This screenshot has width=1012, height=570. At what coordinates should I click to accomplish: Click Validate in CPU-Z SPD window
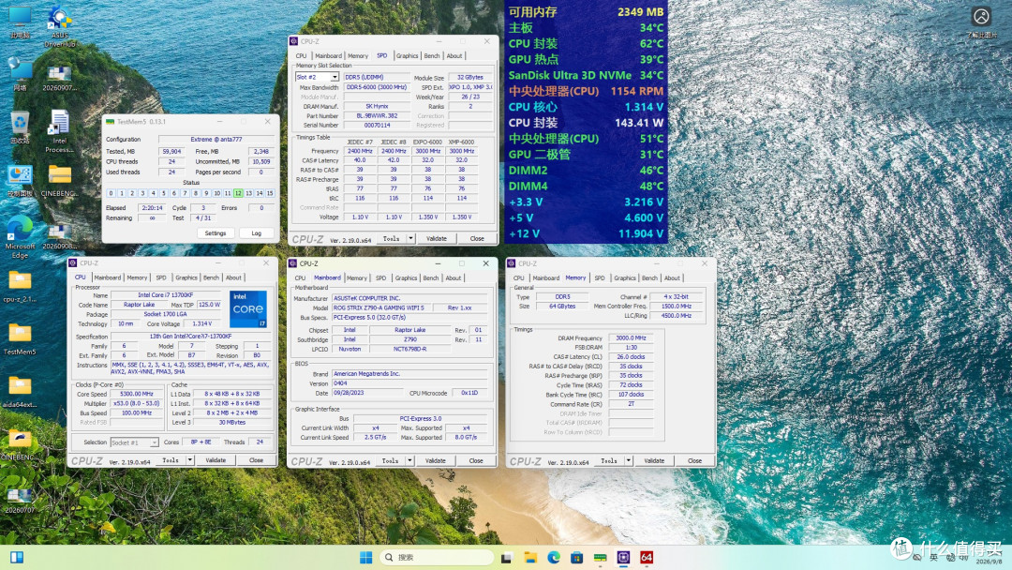point(437,238)
